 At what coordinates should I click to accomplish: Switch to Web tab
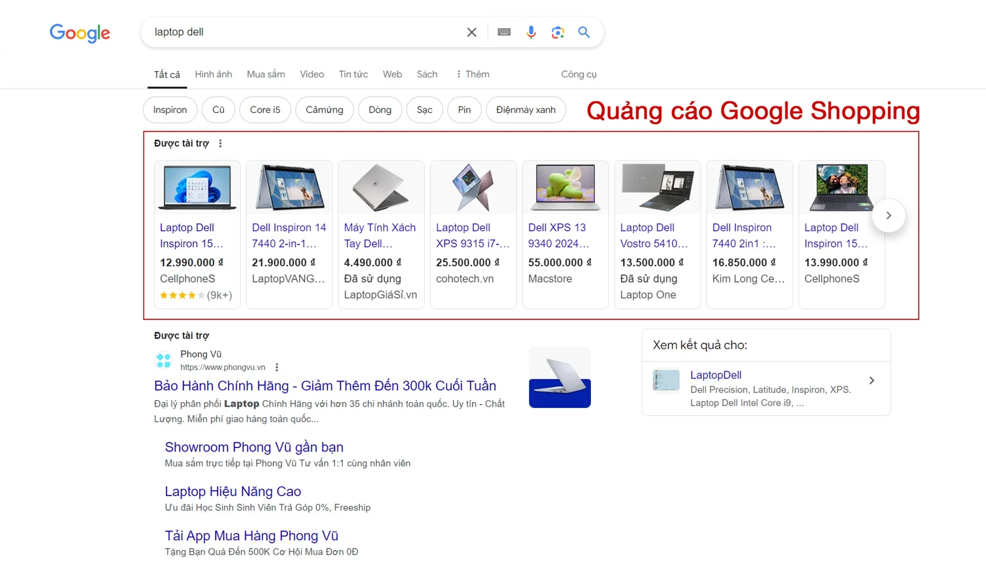click(x=392, y=74)
